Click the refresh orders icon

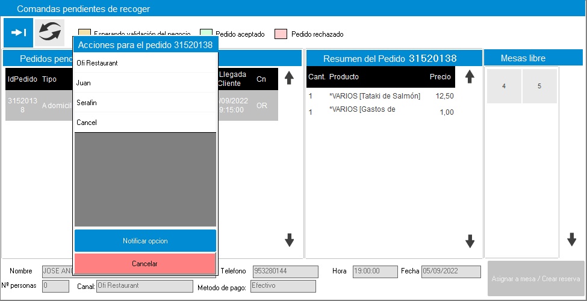49,32
